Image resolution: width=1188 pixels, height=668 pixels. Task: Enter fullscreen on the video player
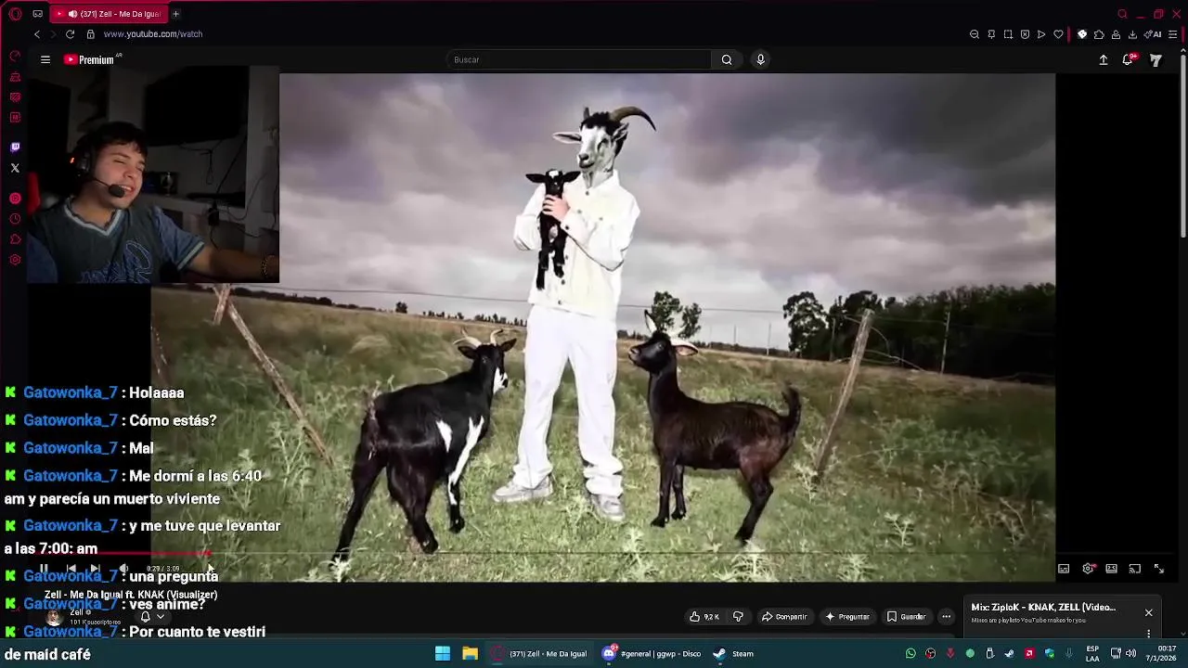click(x=1159, y=569)
